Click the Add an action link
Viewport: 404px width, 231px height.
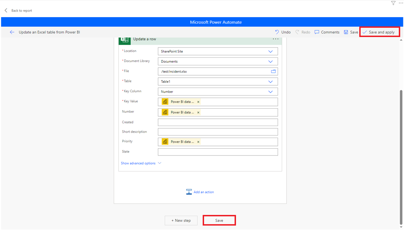click(x=203, y=192)
